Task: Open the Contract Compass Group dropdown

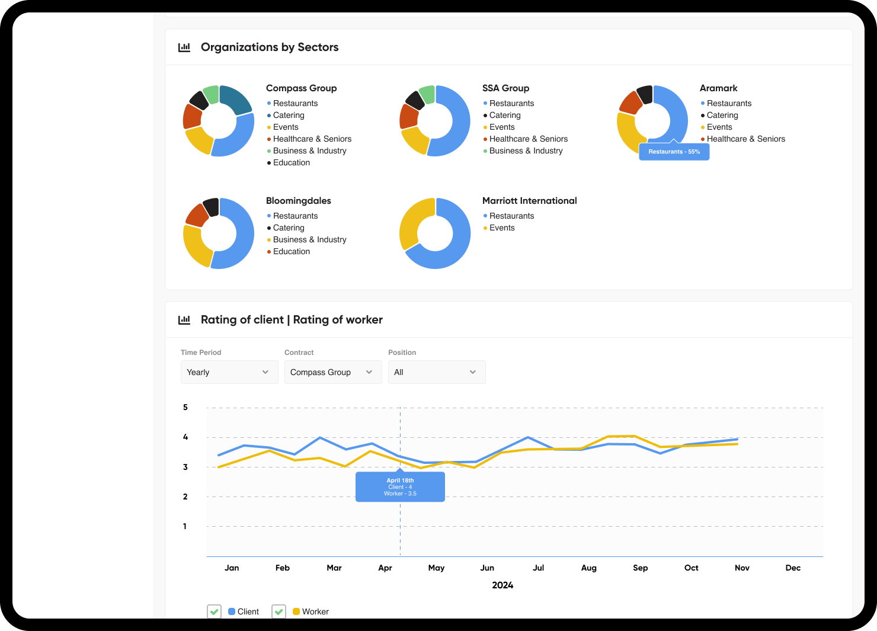Action: (x=333, y=372)
